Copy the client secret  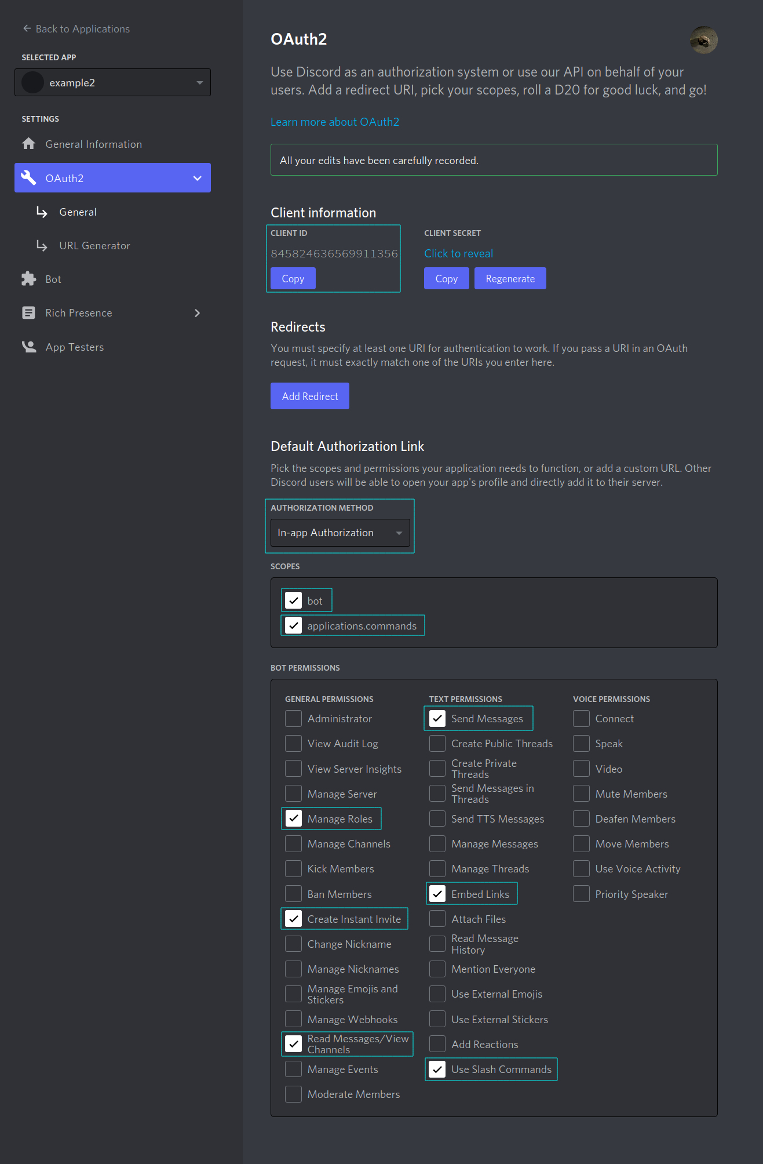[x=447, y=278]
